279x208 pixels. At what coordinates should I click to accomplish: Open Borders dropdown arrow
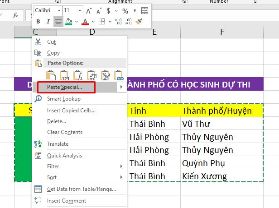coord(110,22)
